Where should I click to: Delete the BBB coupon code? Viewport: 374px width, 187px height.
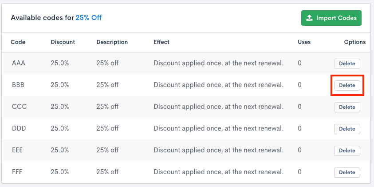pyautogui.click(x=347, y=85)
